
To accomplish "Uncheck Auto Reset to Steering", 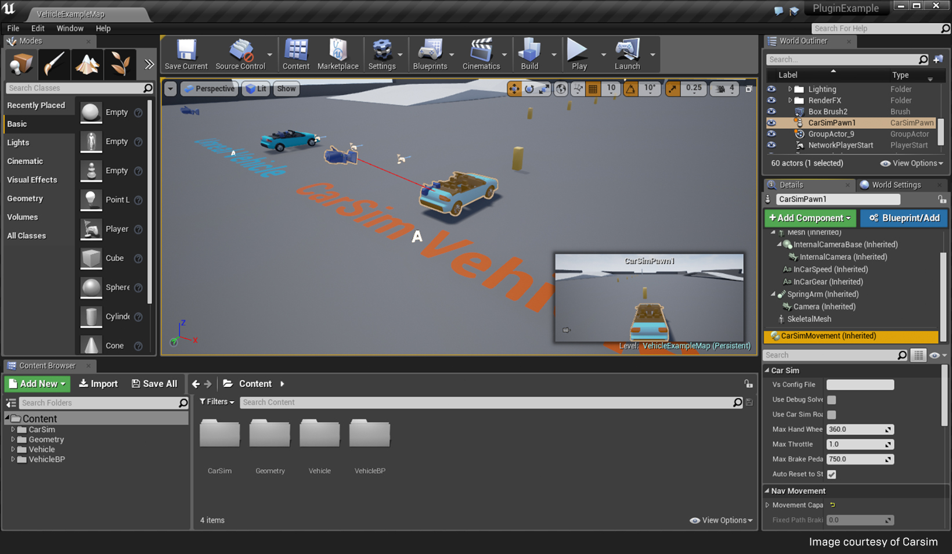I will coord(831,474).
